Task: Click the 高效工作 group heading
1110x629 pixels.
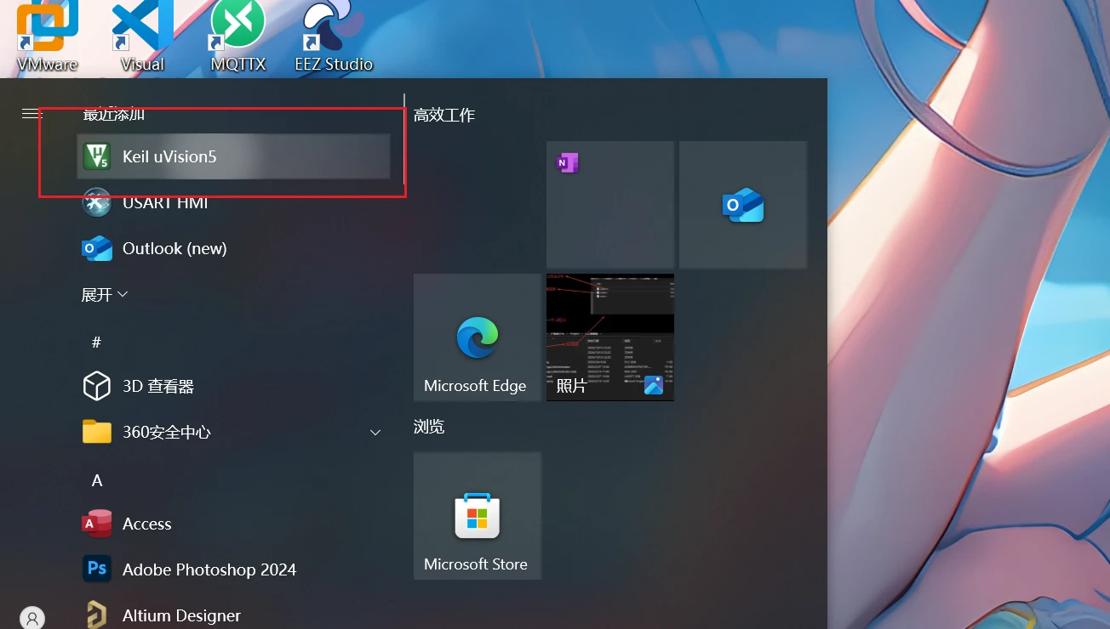Action: click(443, 116)
